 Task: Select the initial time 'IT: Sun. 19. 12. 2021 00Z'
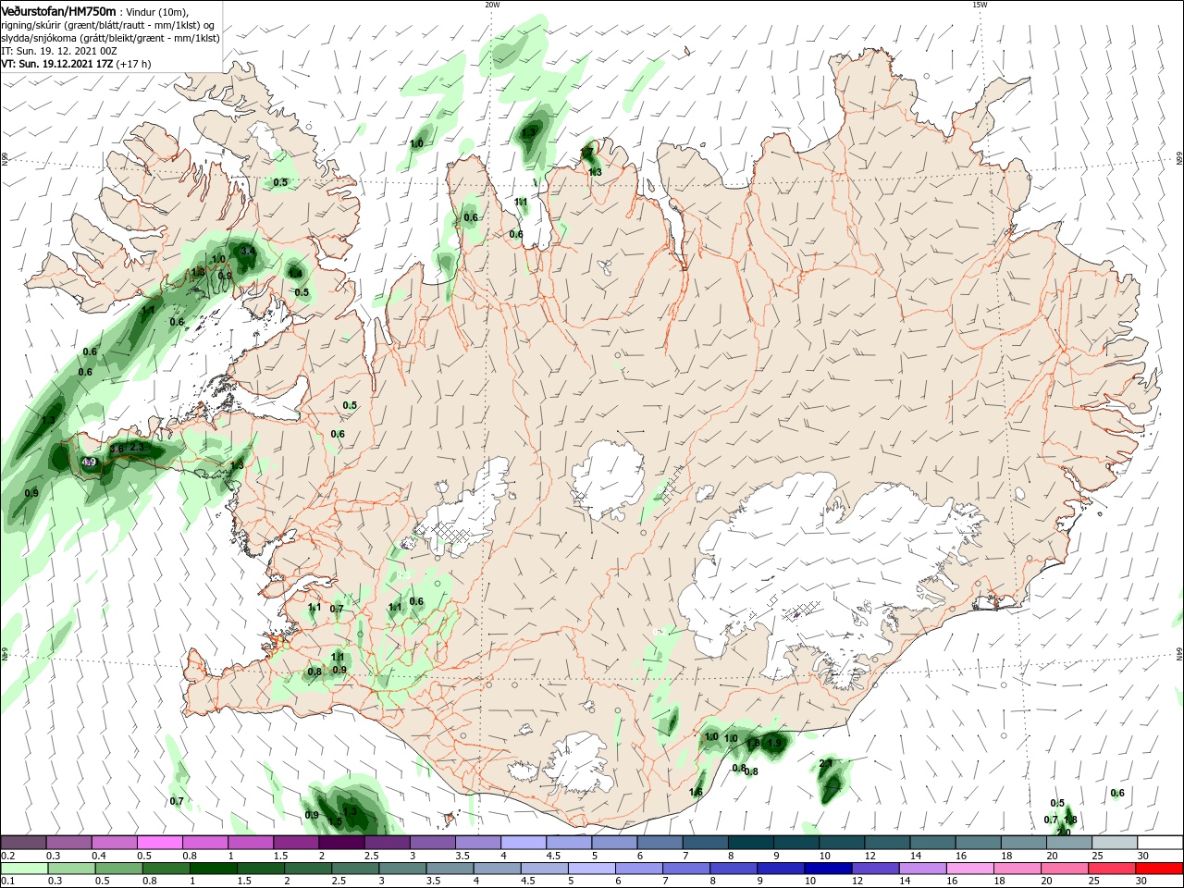[59, 51]
